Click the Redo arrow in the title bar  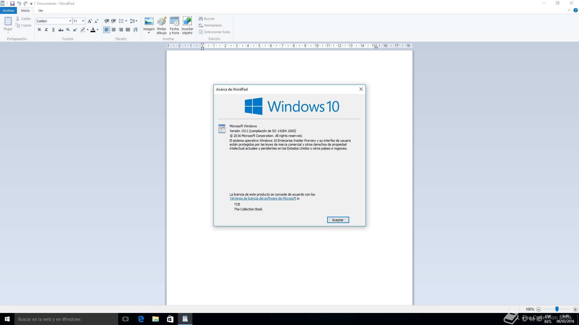pos(25,4)
